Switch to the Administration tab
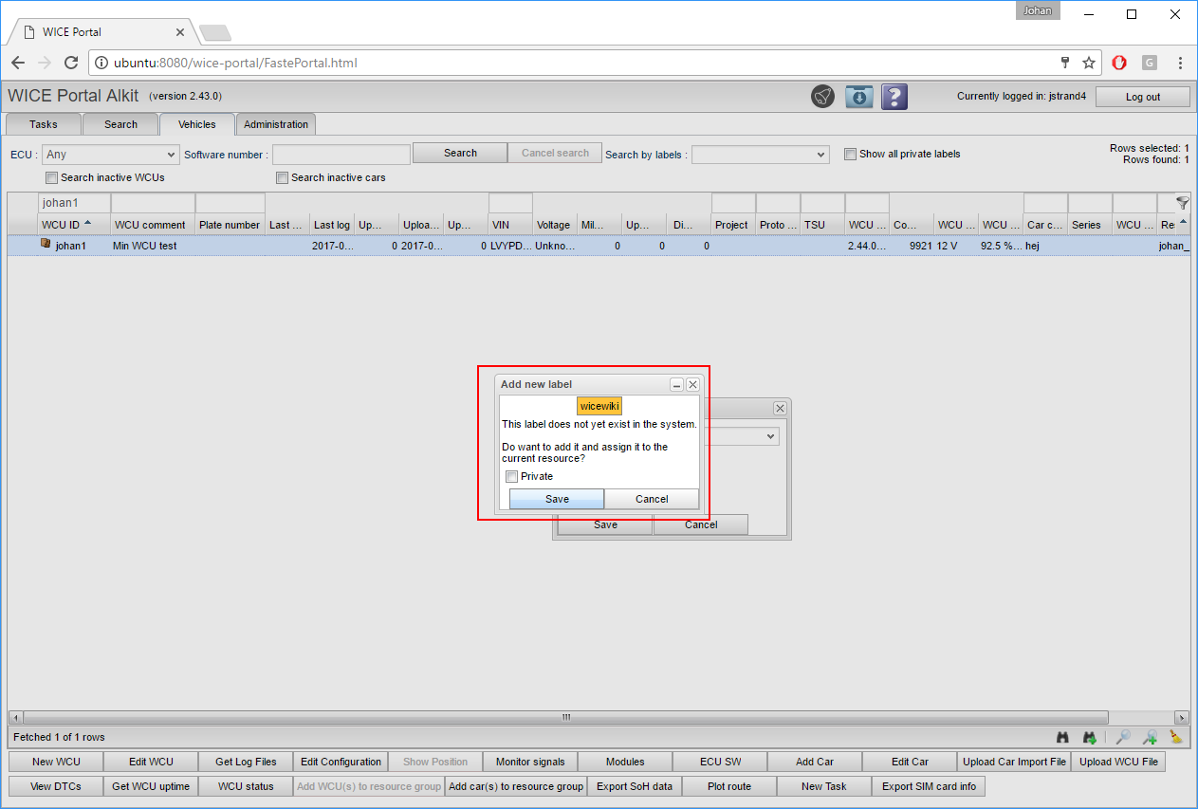 click(275, 124)
